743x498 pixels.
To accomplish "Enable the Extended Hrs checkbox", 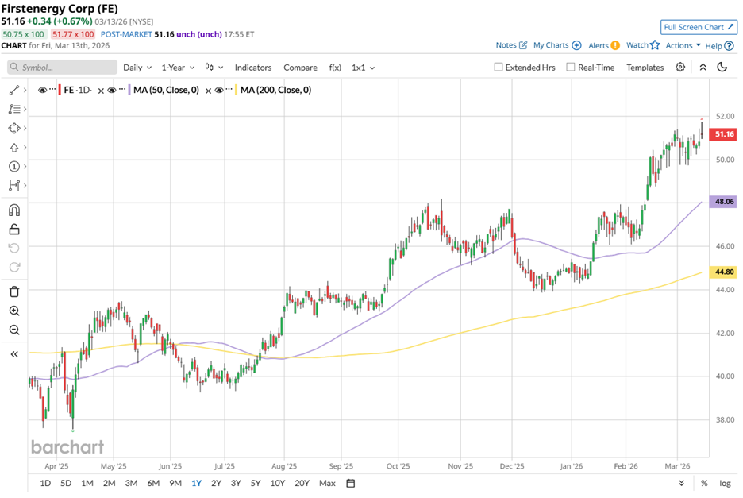I will coord(499,68).
